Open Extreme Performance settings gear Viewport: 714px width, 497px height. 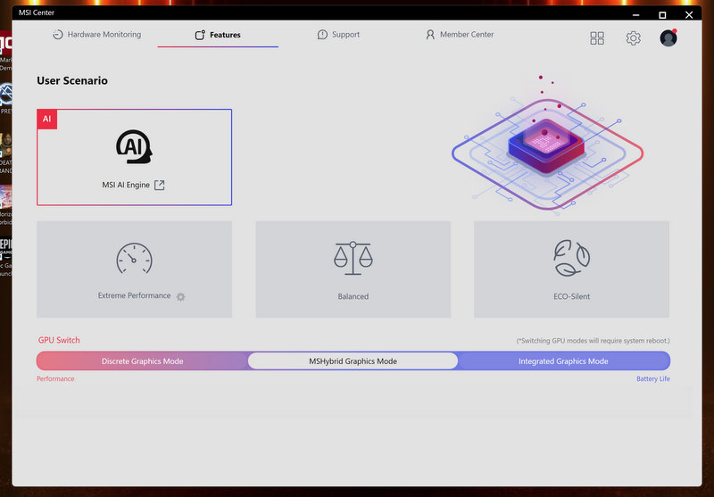[x=180, y=297]
